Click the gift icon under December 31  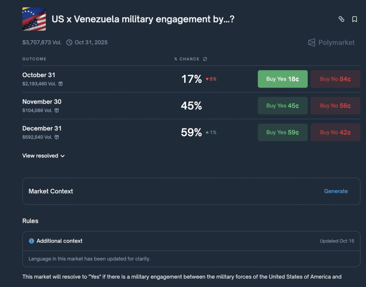click(x=56, y=137)
